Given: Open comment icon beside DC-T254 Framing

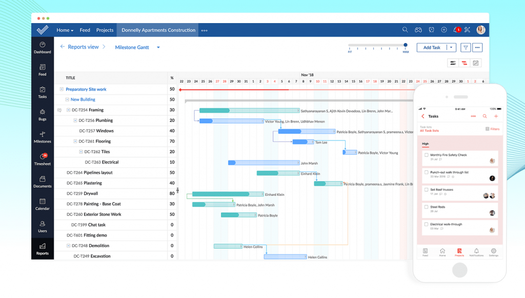Looking at the screenshot, I should click(x=59, y=110).
